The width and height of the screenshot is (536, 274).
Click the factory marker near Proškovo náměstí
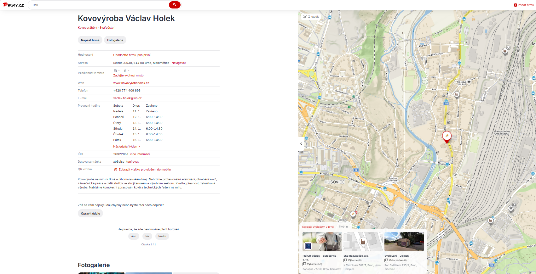457,94
